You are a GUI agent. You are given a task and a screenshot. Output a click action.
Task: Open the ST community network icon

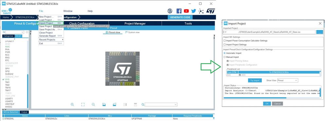(201, 11)
